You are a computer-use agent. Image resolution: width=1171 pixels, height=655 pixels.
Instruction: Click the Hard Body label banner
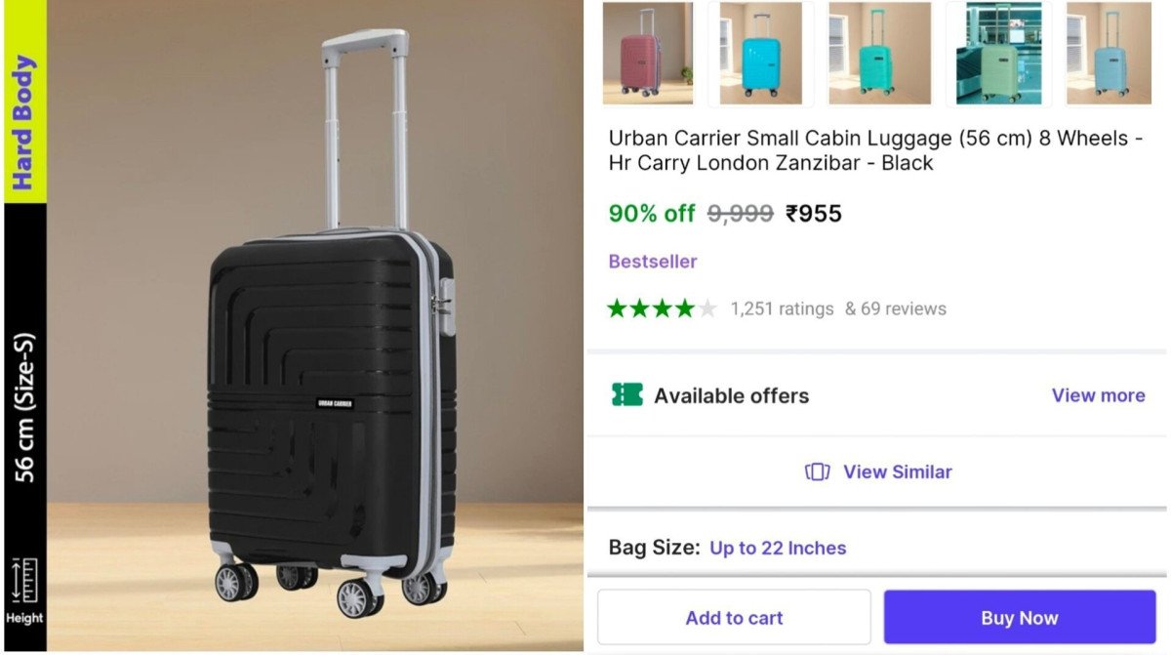pos(24,122)
